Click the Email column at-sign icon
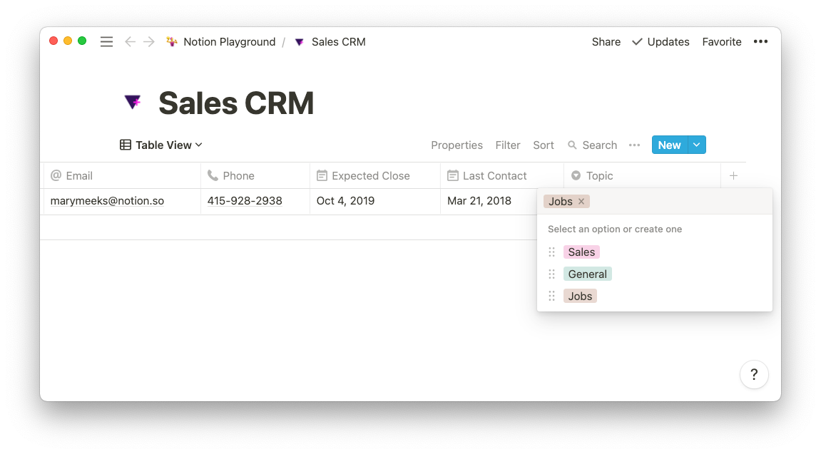 [56, 175]
